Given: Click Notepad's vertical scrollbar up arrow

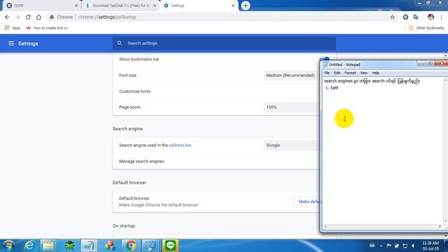Looking at the screenshot, I should (445, 80).
